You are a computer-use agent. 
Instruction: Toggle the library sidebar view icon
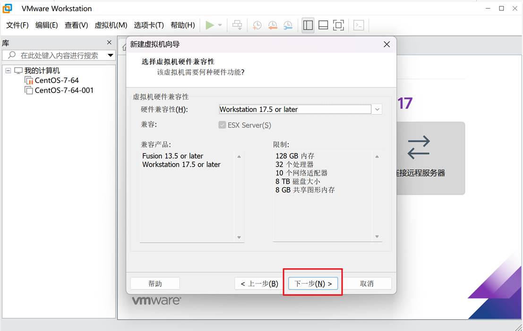point(308,25)
